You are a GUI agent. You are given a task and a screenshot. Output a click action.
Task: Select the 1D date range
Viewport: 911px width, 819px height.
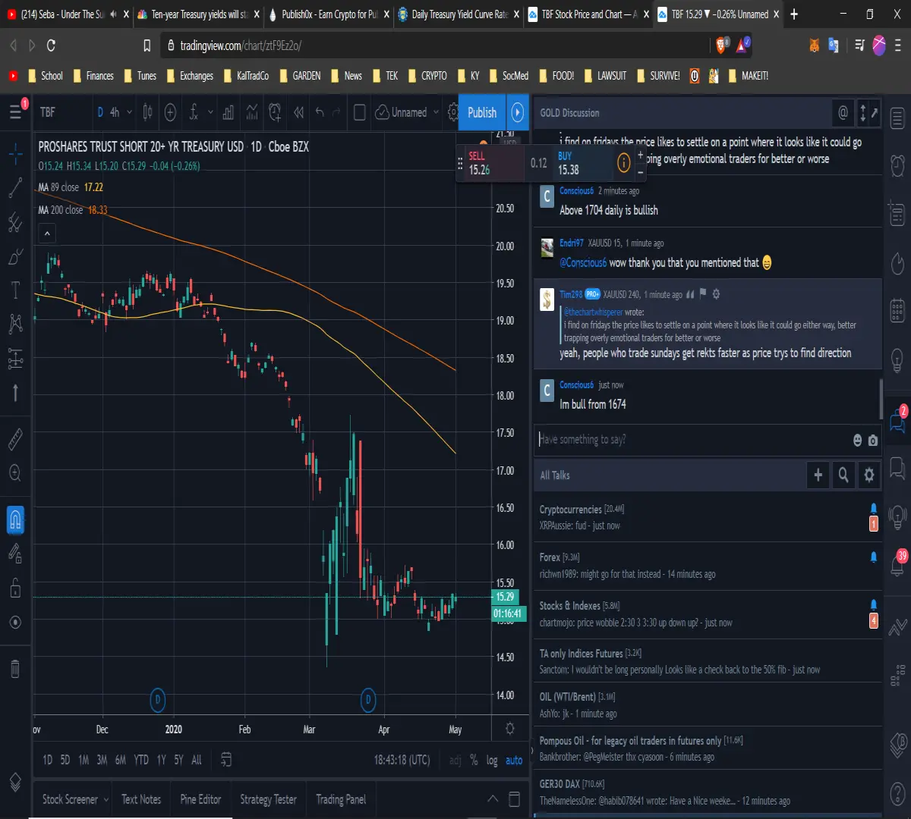48,759
